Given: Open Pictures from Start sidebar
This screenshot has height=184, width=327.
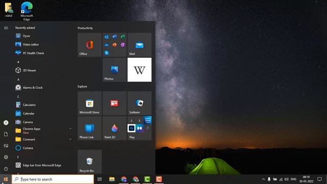Looking at the screenshot, I should pos(6,146).
